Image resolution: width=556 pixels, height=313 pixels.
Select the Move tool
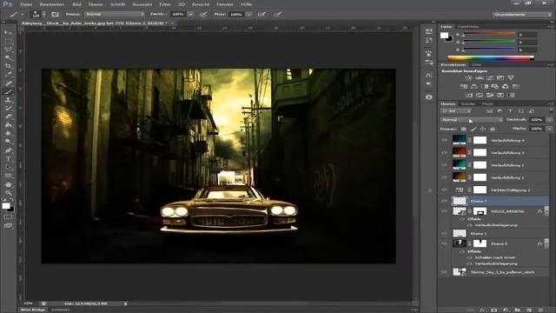(8, 32)
